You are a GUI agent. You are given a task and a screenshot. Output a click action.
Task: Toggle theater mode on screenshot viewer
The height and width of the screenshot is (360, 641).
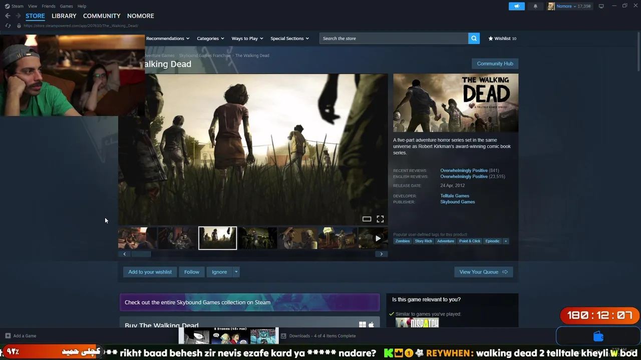tap(367, 219)
